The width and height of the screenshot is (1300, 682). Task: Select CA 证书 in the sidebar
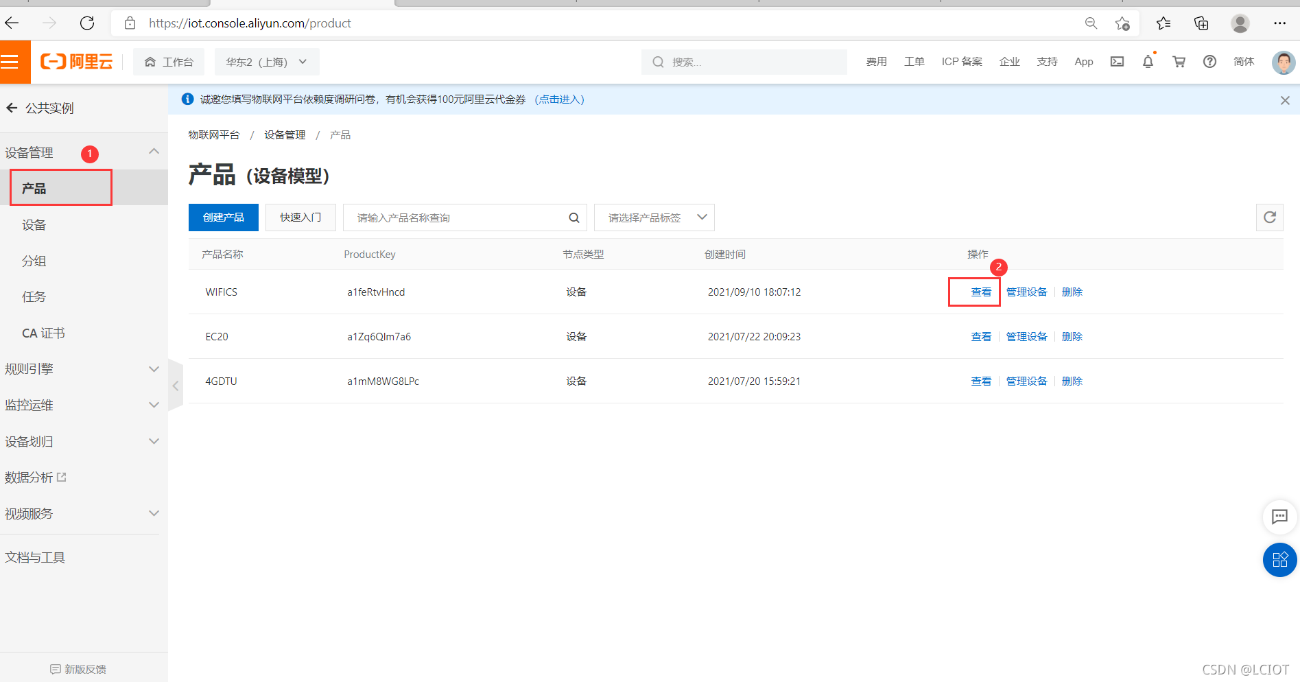click(x=43, y=333)
